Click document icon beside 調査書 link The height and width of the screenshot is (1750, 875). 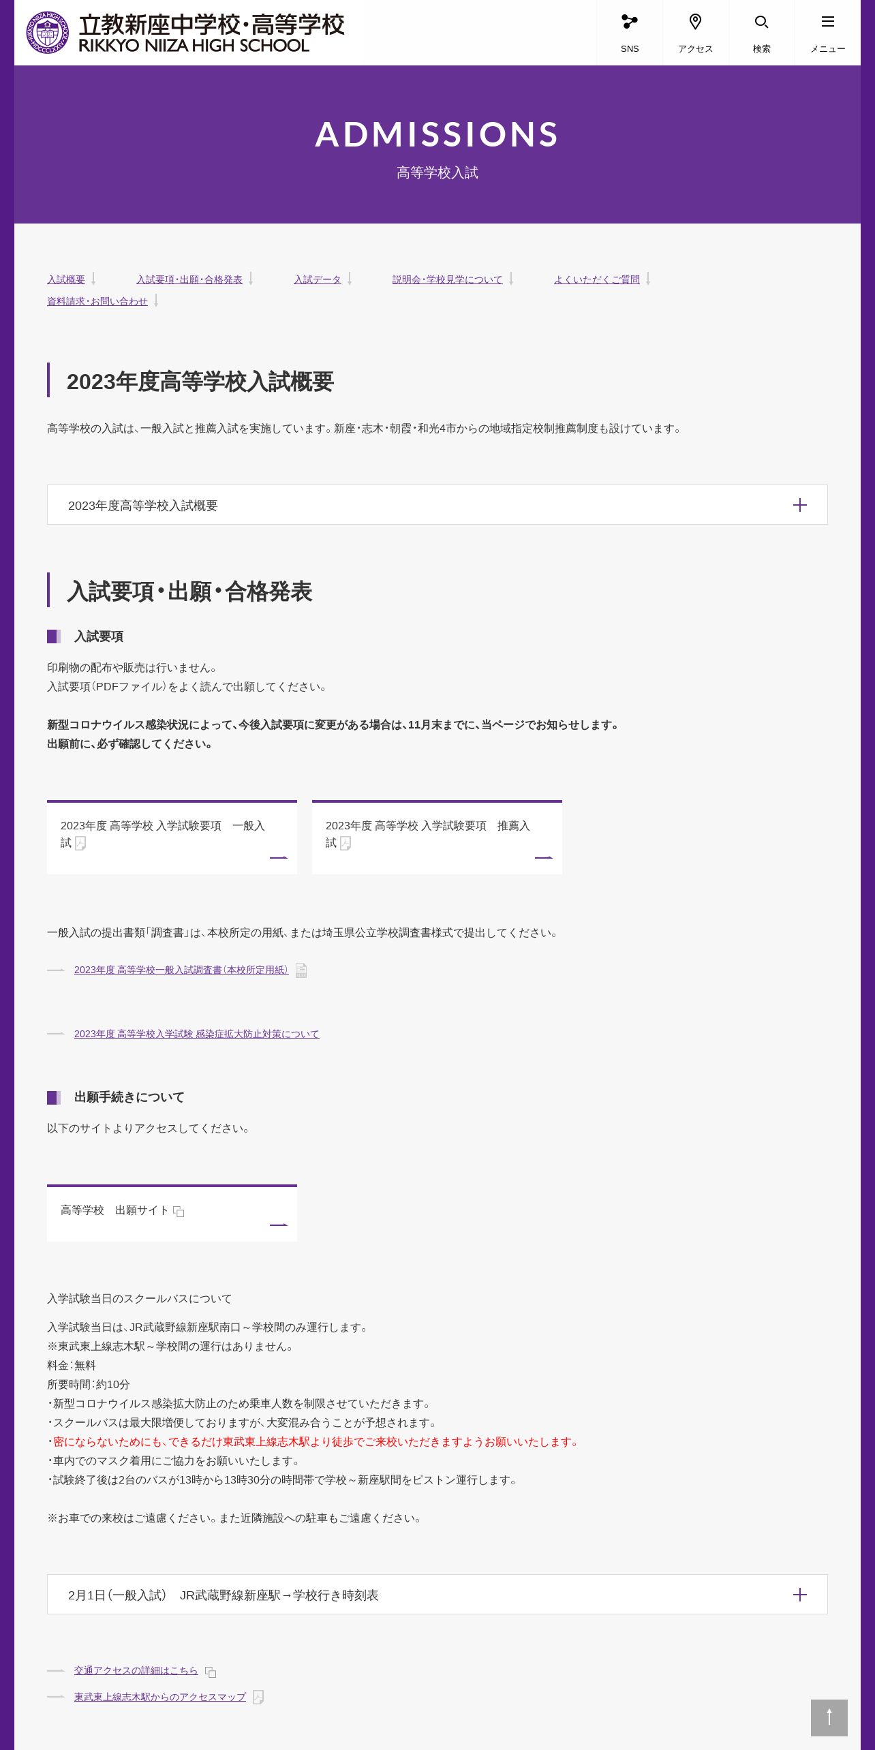point(301,970)
